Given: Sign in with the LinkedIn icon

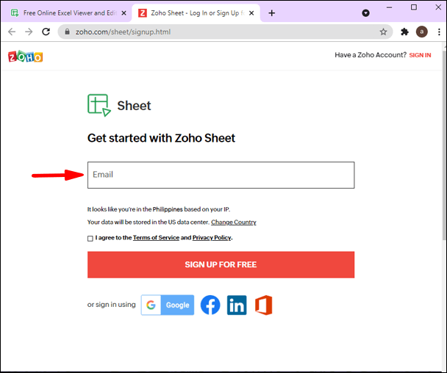Looking at the screenshot, I should [x=237, y=305].
